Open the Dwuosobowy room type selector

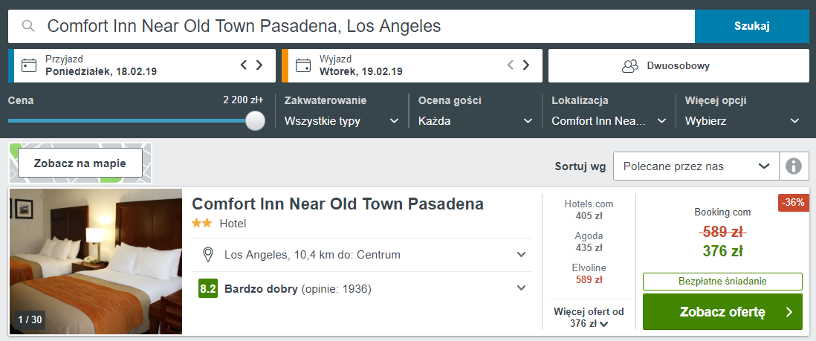click(x=678, y=65)
